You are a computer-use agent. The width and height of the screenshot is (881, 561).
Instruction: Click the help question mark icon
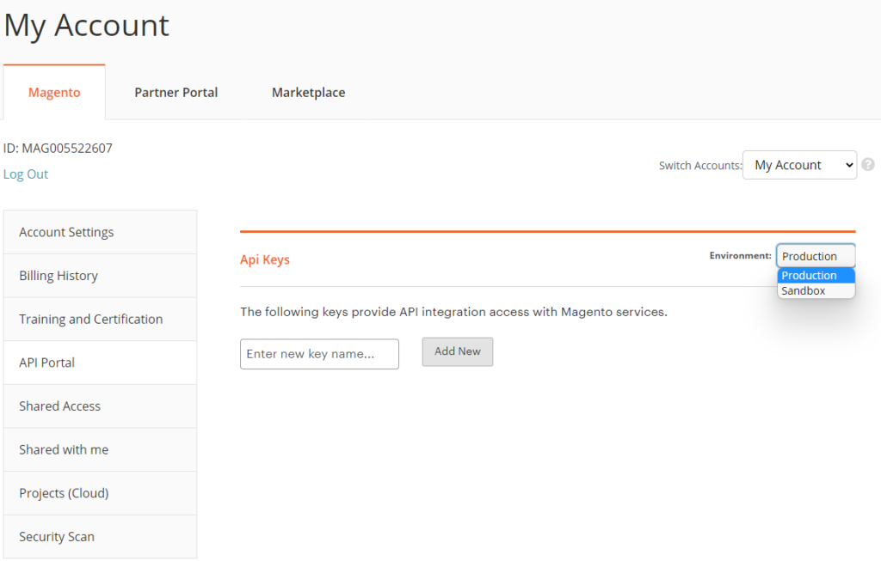(x=867, y=164)
